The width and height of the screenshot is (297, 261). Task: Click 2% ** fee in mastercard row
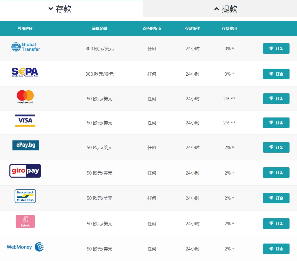click(229, 98)
